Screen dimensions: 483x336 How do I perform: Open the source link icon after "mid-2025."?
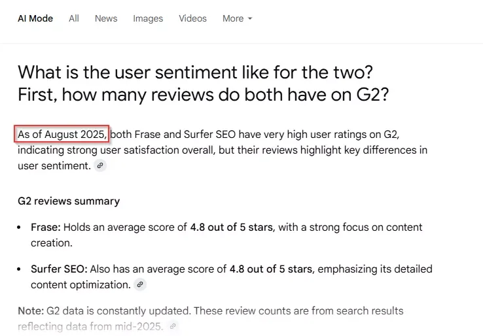click(173, 326)
